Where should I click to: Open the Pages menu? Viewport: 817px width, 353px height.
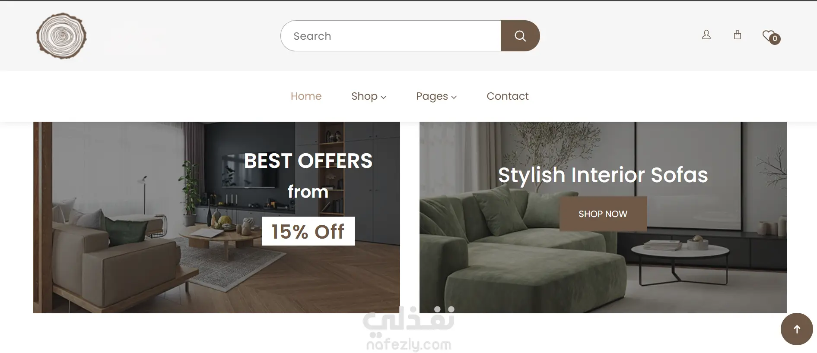coord(432,96)
